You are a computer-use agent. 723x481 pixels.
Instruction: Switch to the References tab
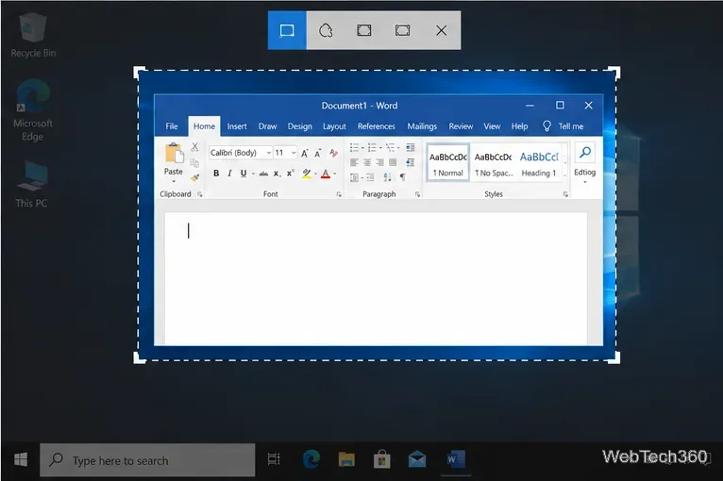click(377, 126)
